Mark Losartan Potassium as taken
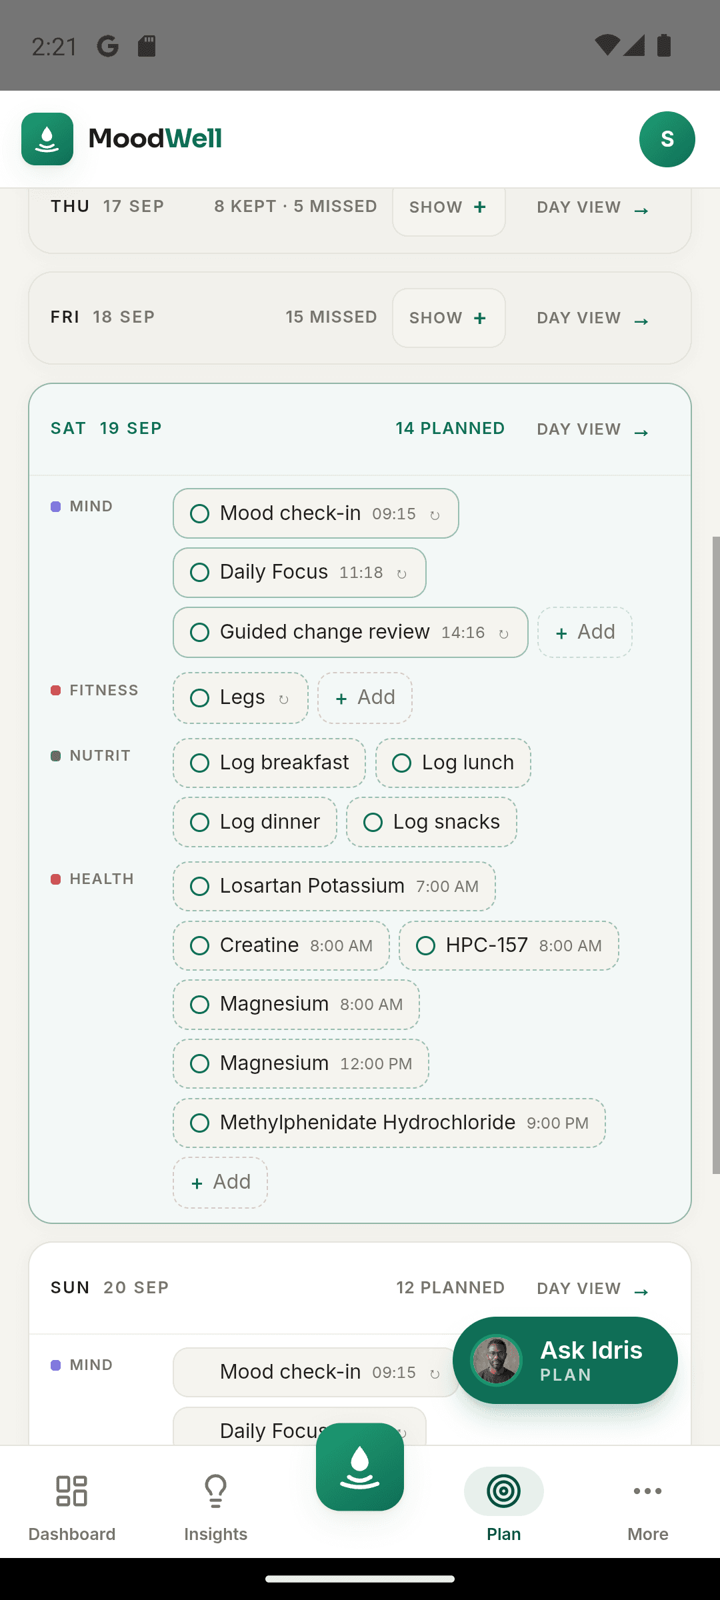The height and width of the screenshot is (1600, 720). (199, 886)
